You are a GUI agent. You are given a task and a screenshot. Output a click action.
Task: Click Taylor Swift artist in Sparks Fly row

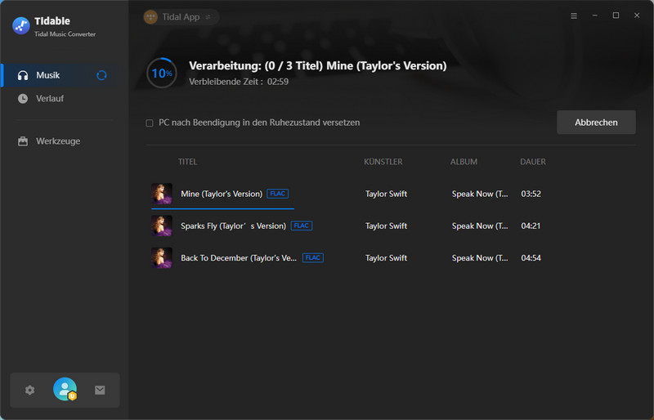[386, 226]
